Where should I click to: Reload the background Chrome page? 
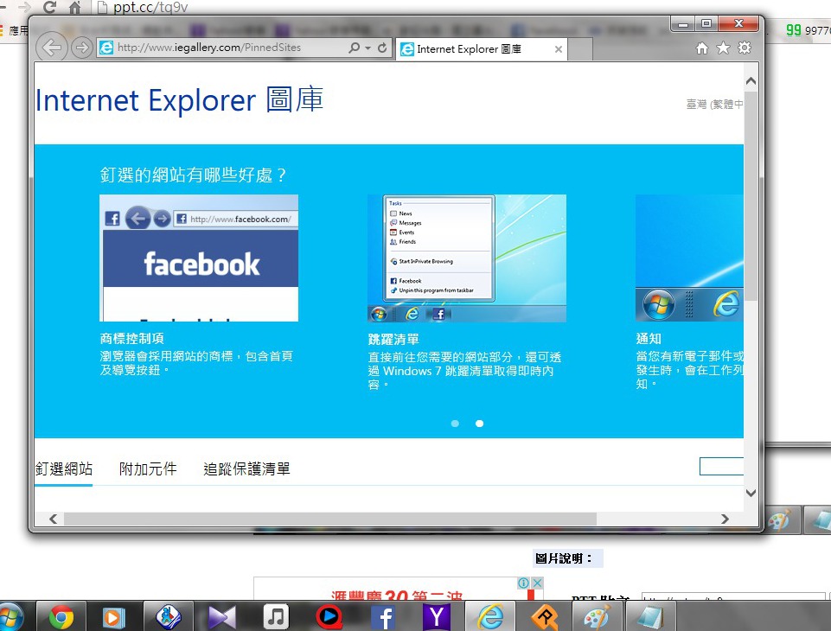50,7
